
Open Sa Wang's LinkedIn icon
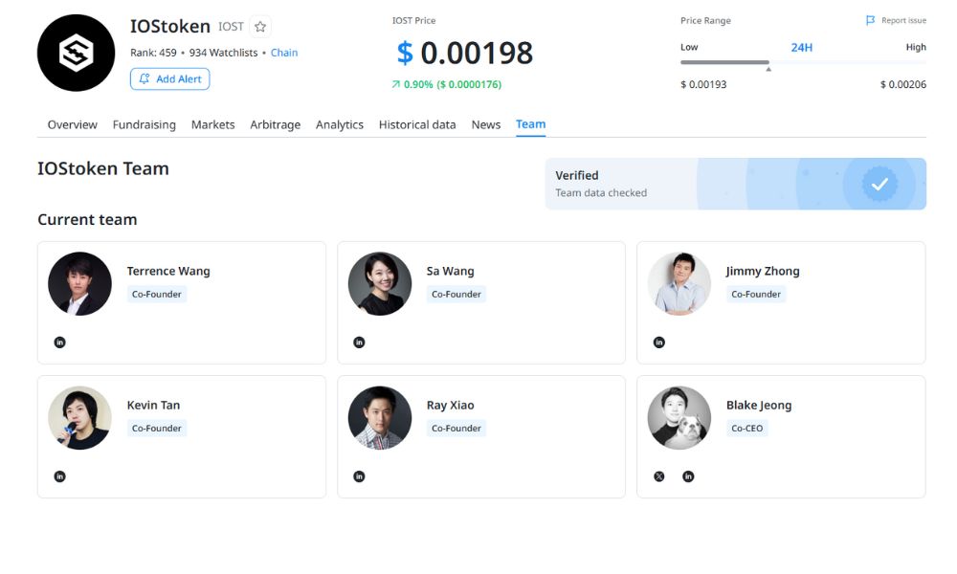tap(359, 342)
